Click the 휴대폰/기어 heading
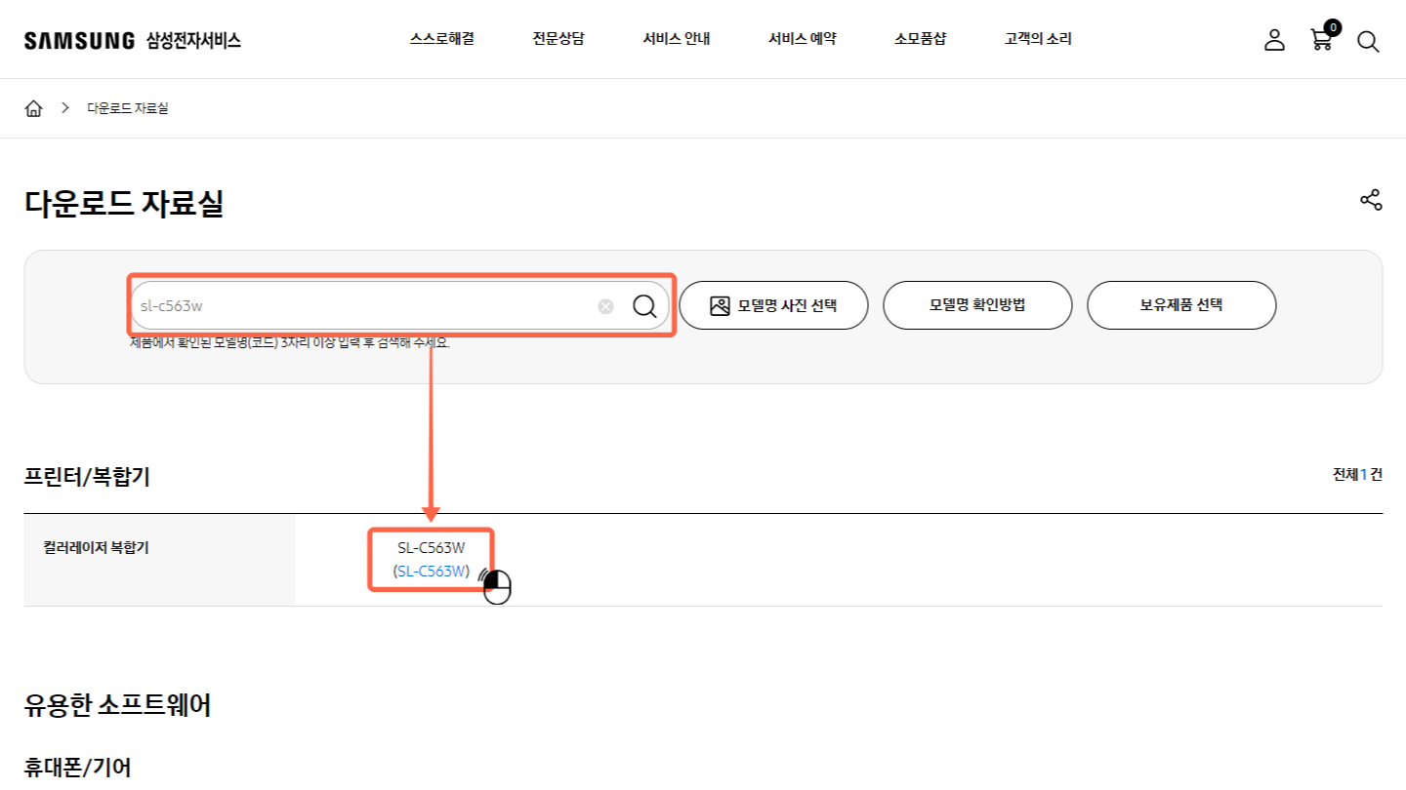 78,768
